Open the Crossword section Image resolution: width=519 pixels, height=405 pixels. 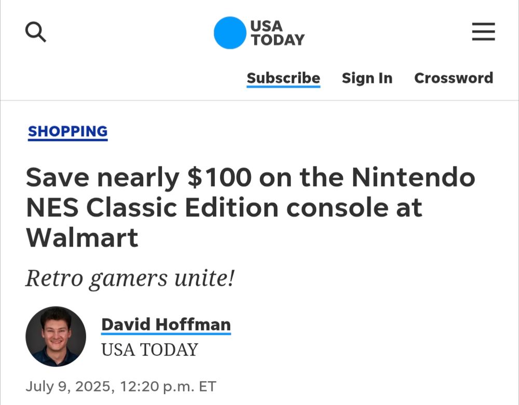click(454, 78)
